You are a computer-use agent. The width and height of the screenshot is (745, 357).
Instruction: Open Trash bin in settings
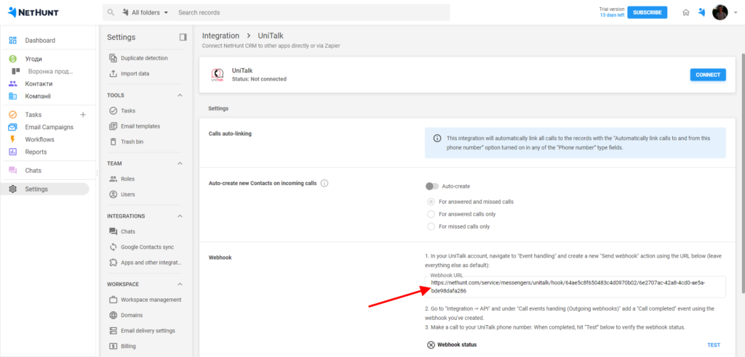tap(134, 141)
